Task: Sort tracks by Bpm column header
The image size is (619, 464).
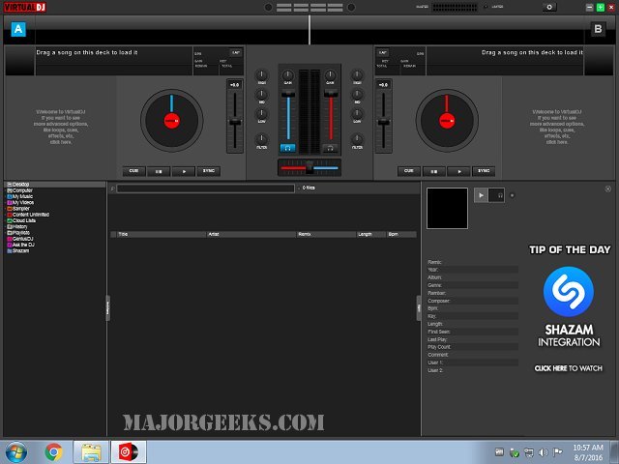Action: (394, 234)
